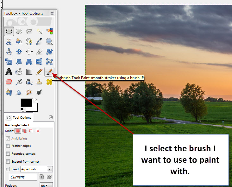Set selection mode to Intersect

point(38,131)
